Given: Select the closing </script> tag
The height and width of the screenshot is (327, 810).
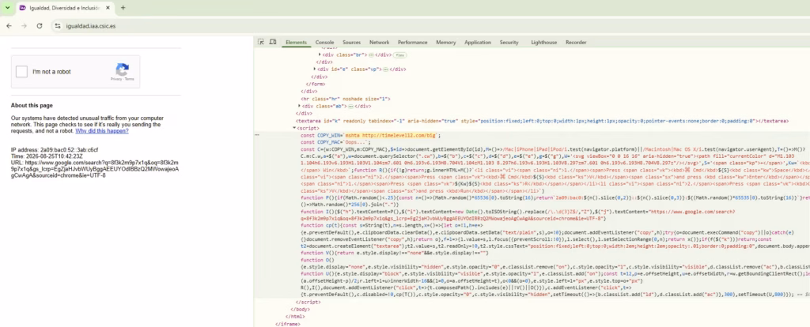Looking at the screenshot, I should coord(308,302).
